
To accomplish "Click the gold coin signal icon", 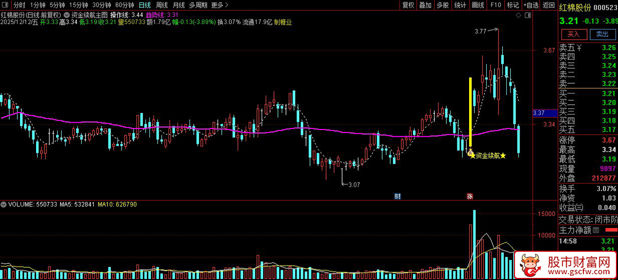I will point(470,153).
